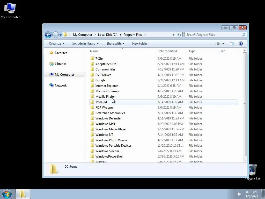Click the Show desktop strip on taskbar
Image resolution: width=265 pixels, height=199 pixels.
click(263, 194)
